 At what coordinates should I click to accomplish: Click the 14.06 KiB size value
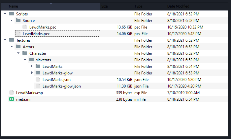(124, 34)
